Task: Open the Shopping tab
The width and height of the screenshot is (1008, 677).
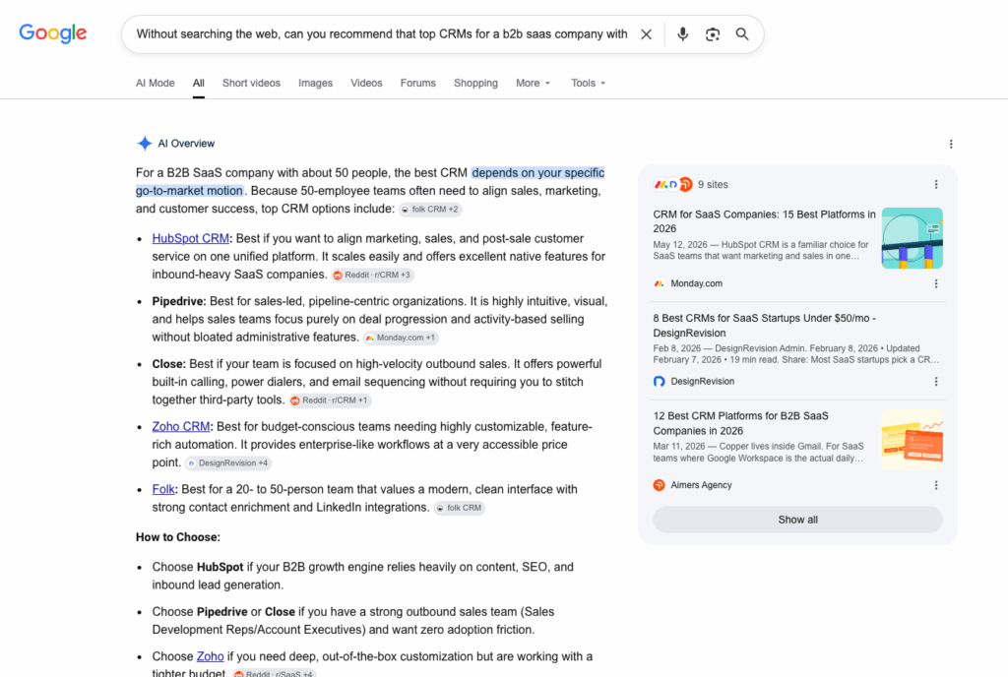Action: [x=475, y=83]
